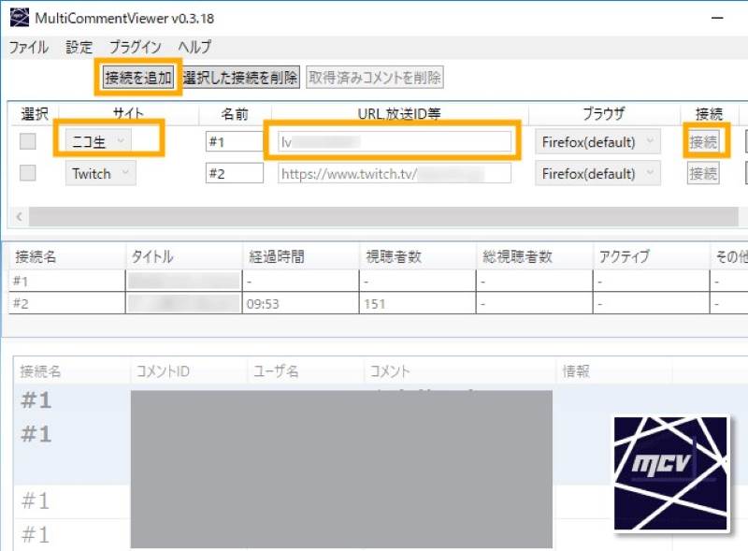Open the Firefox(default) browser dropdown for connection #2
The image size is (748, 551).
pyautogui.click(x=597, y=173)
